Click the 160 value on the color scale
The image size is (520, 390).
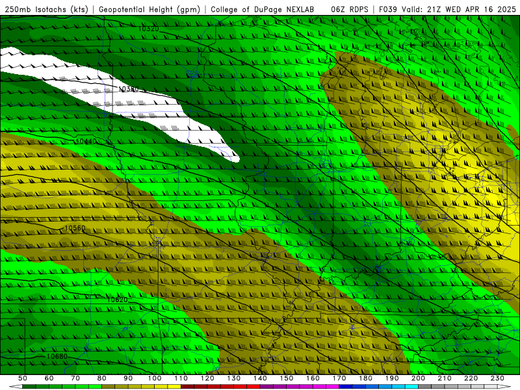[313, 378]
